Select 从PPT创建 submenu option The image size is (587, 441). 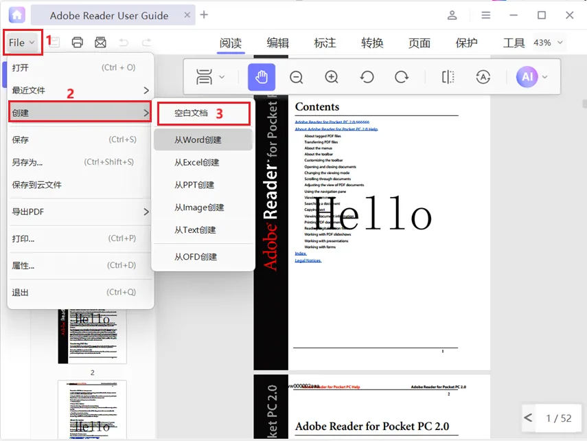pos(203,185)
